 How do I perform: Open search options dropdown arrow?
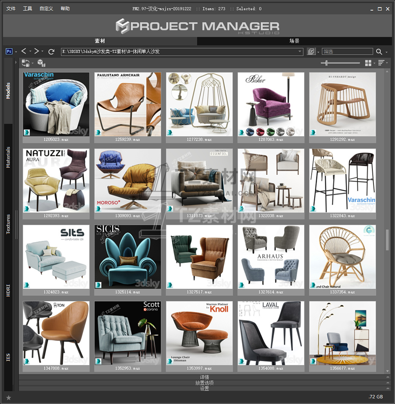coord(387,52)
